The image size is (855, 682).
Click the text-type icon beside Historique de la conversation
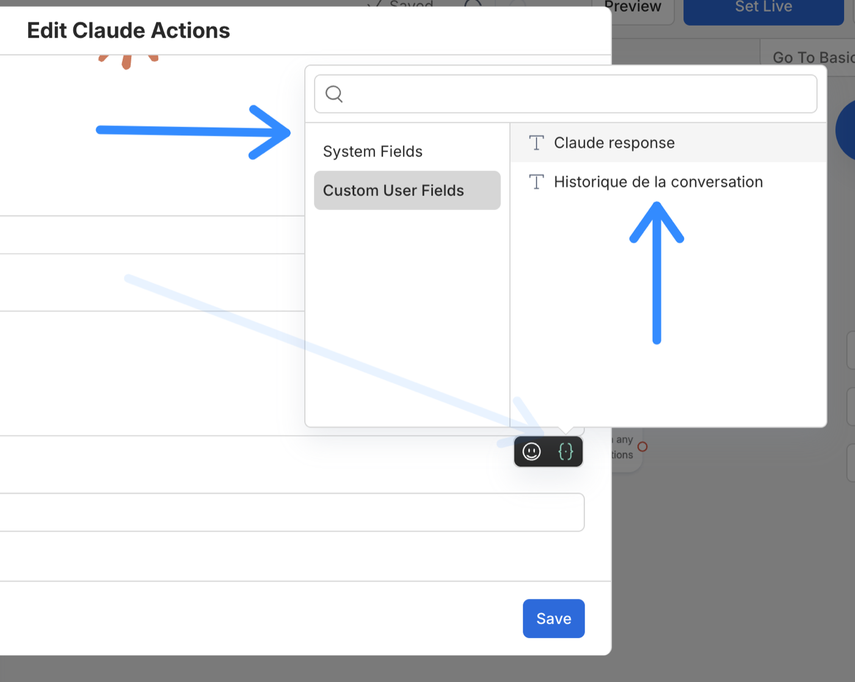pos(536,182)
